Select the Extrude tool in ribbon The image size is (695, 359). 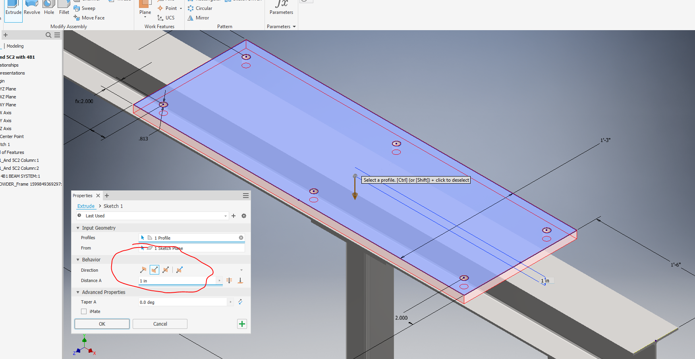point(13,8)
